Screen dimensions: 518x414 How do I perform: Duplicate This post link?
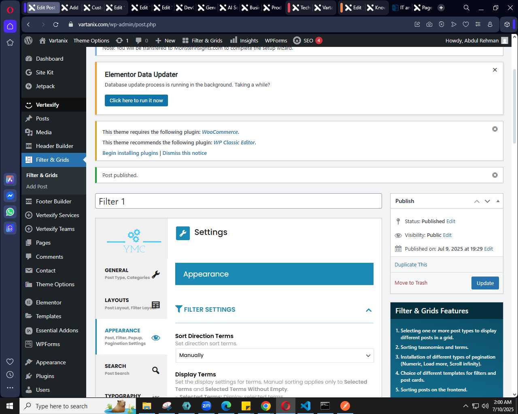point(411,264)
